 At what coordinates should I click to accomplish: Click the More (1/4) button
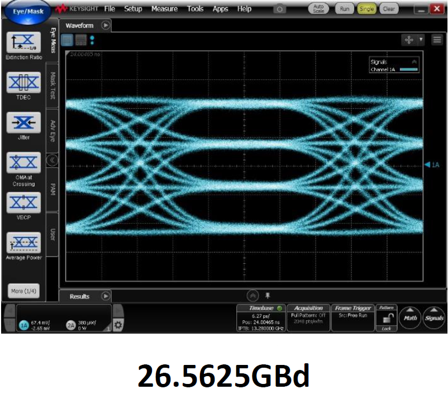coord(23,291)
